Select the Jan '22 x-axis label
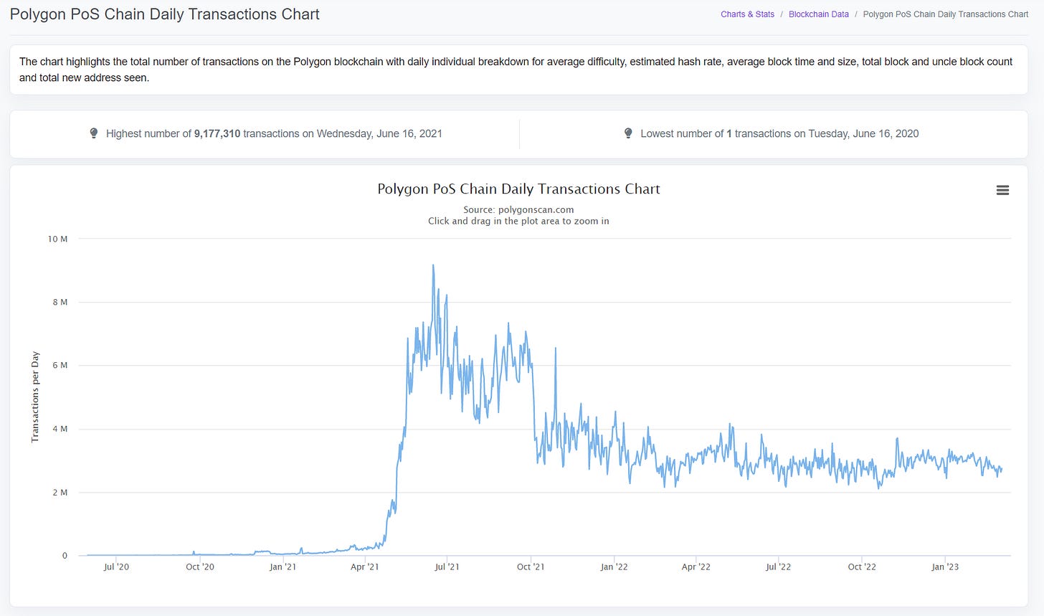This screenshot has width=1044, height=616. [614, 567]
